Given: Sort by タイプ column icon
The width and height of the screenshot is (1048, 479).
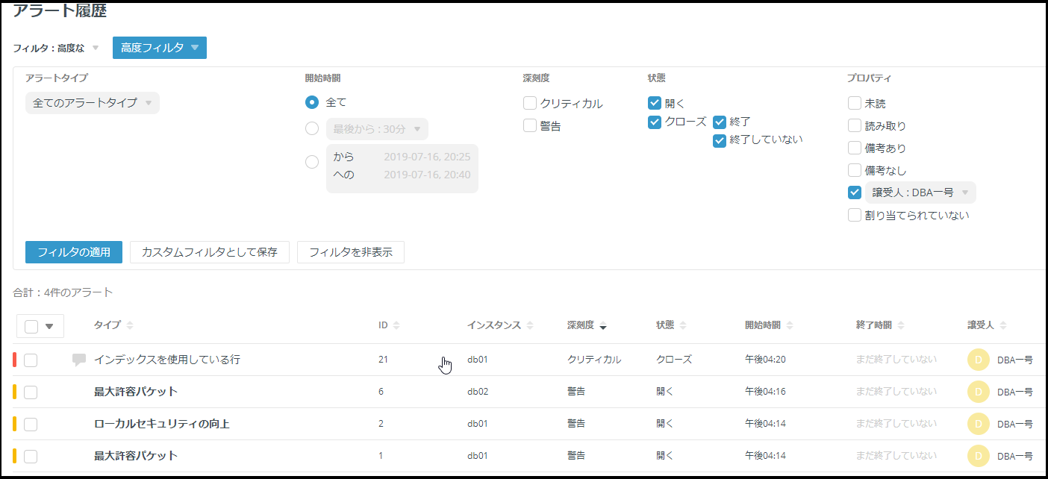Looking at the screenshot, I should tap(130, 325).
